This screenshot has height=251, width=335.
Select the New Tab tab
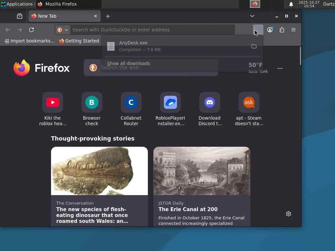pyautogui.click(x=64, y=16)
